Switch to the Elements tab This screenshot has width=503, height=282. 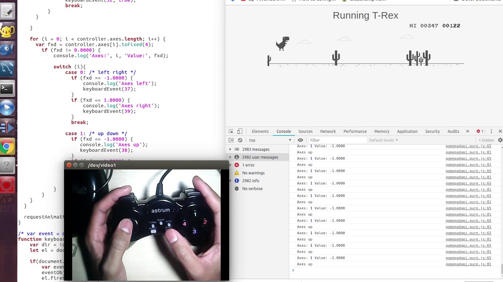click(260, 131)
